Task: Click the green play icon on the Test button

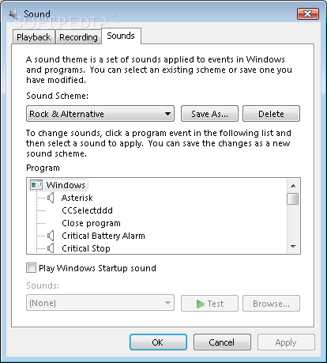Action: [201, 304]
